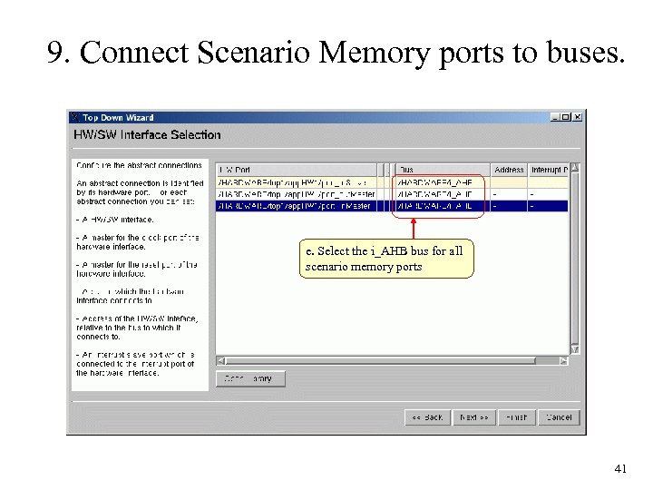
Task: Click the vertical scrollbar up arrow
Action: point(575,168)
